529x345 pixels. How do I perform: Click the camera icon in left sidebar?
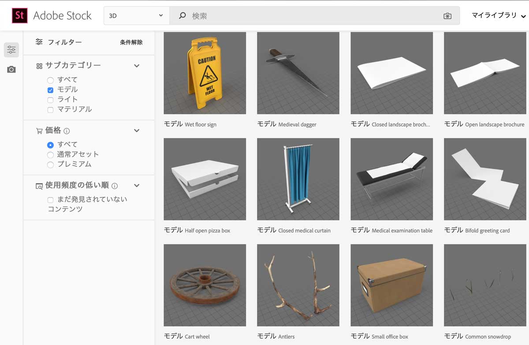tap(11, 70)
